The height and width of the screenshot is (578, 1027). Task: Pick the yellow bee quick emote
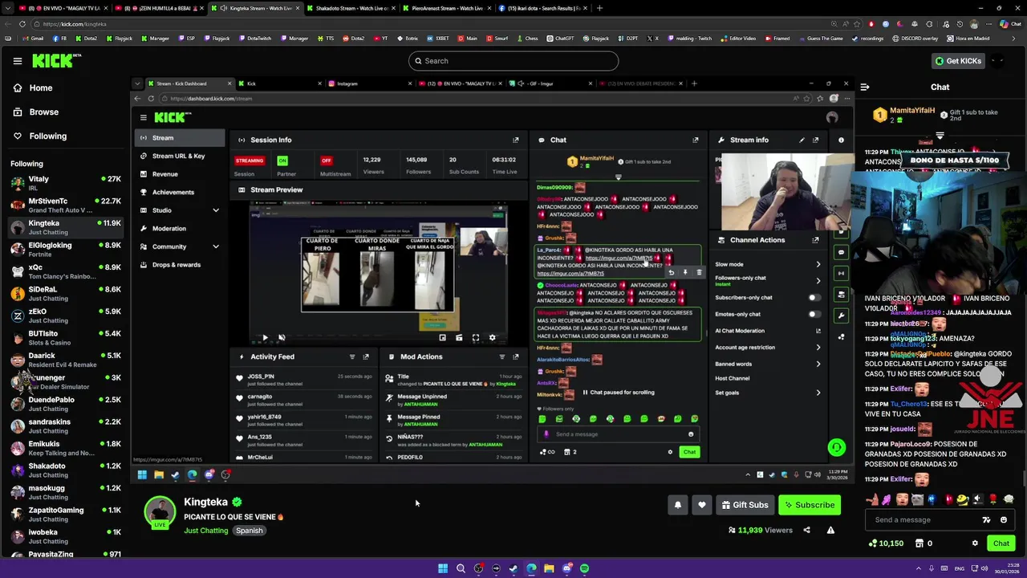pos(962,499)
